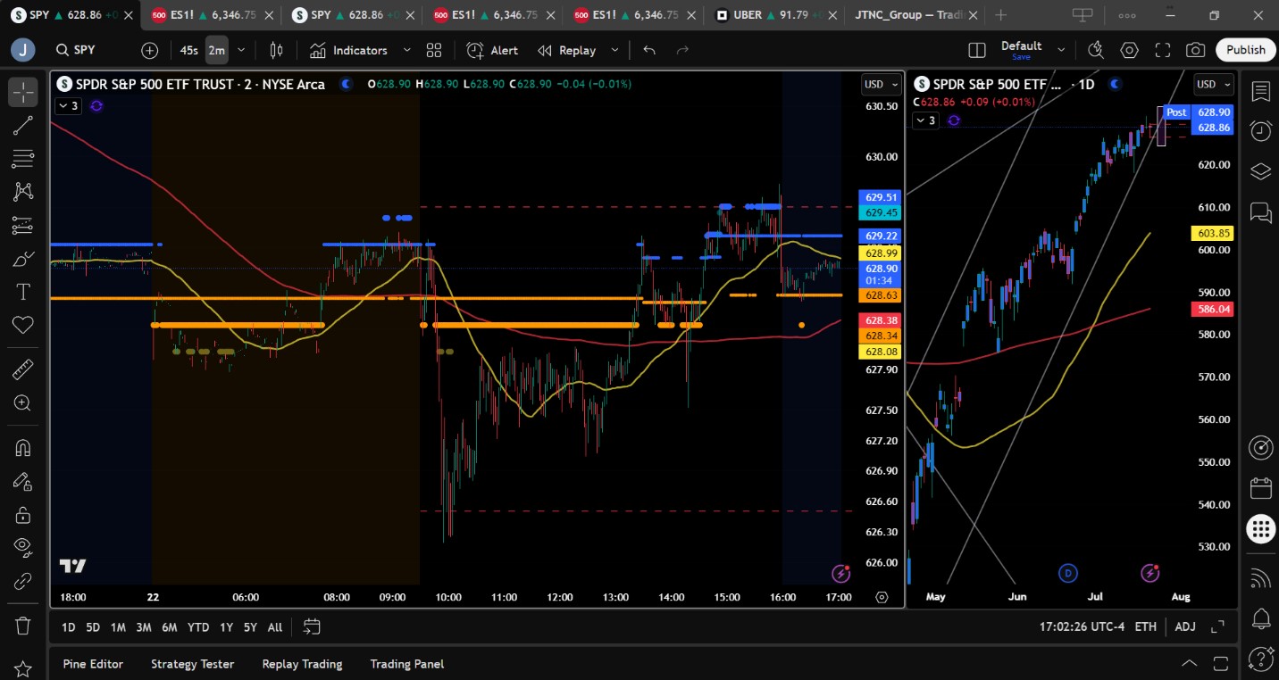Start bar Replay mode
Image resolution: width=1279 pixels, height=680 pixels.
click(x=567, y=51)
